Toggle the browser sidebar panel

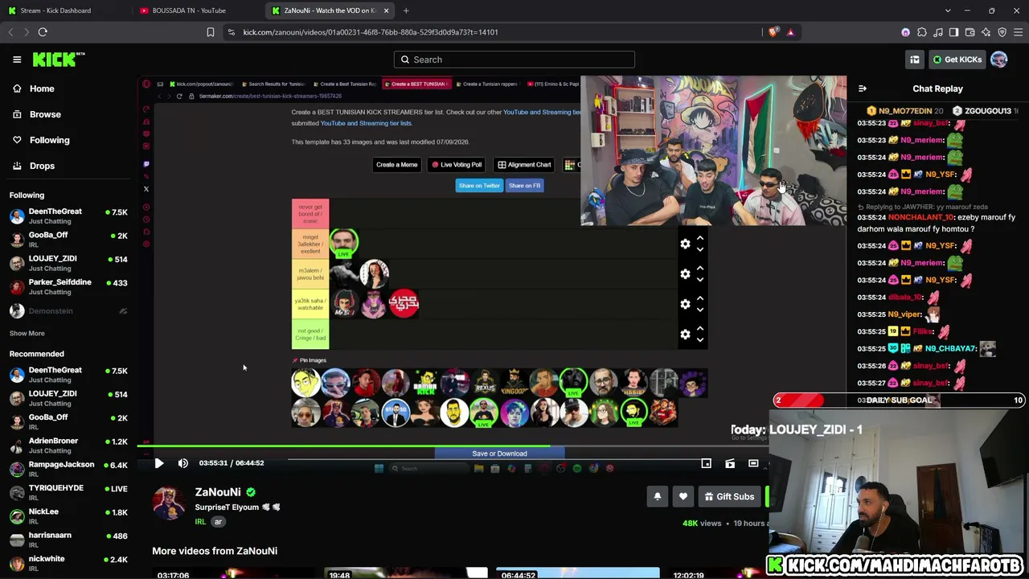(954, 32)
